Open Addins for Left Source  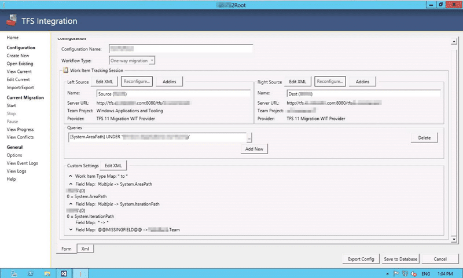[170, 82]
